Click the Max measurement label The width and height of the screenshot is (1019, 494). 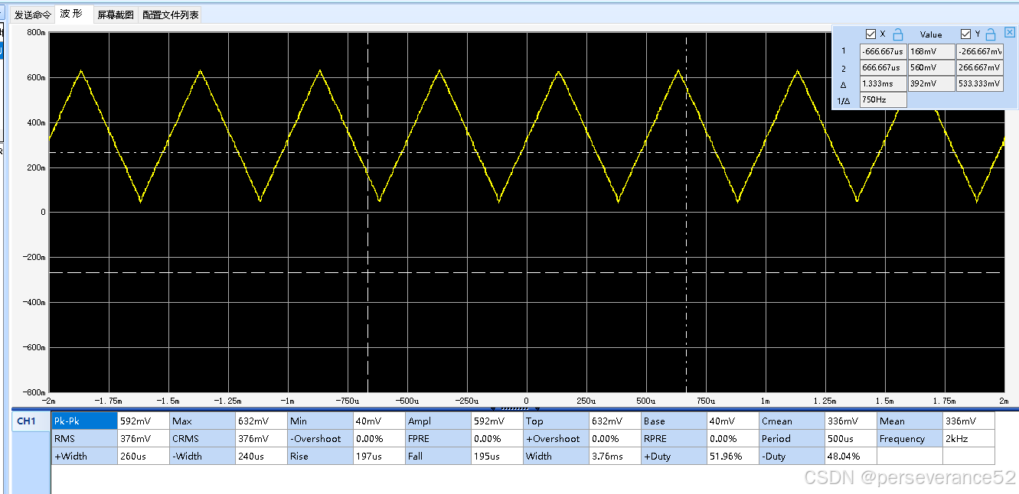click(x=202, y=421)
